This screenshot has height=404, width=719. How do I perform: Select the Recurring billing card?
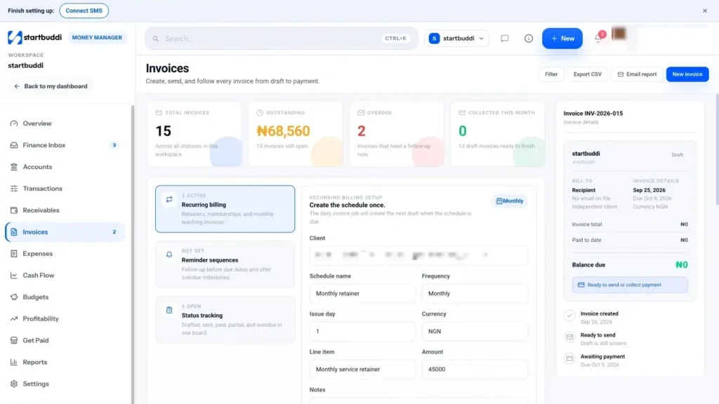[x=225, y=209]
